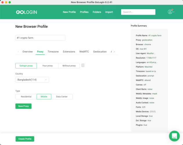183x145 pixels.
Task: Open Folders in the top navigation
Action: tap(97, 12)
